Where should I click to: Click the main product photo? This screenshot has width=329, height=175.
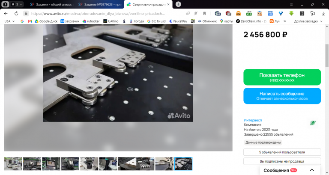[118, 73]
